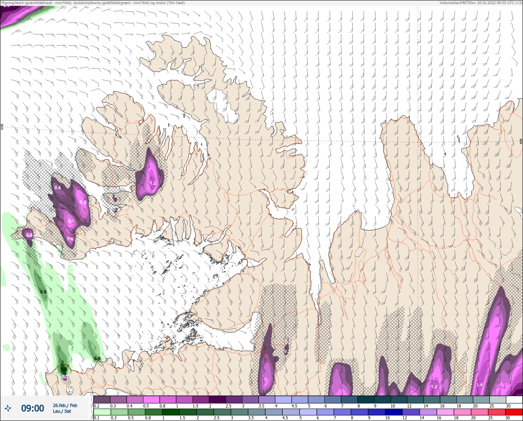Select the dark purple top-row swatch labeled 2
Image resolution: width=523 pixels, height=421 pixels.
pyautogui.click(x=217, y=399)
